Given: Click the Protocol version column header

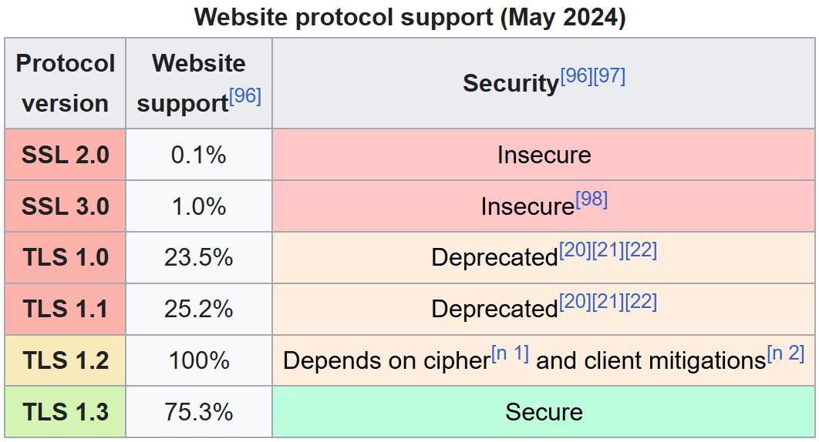Looking at the screenshot, I should point(66,83).
